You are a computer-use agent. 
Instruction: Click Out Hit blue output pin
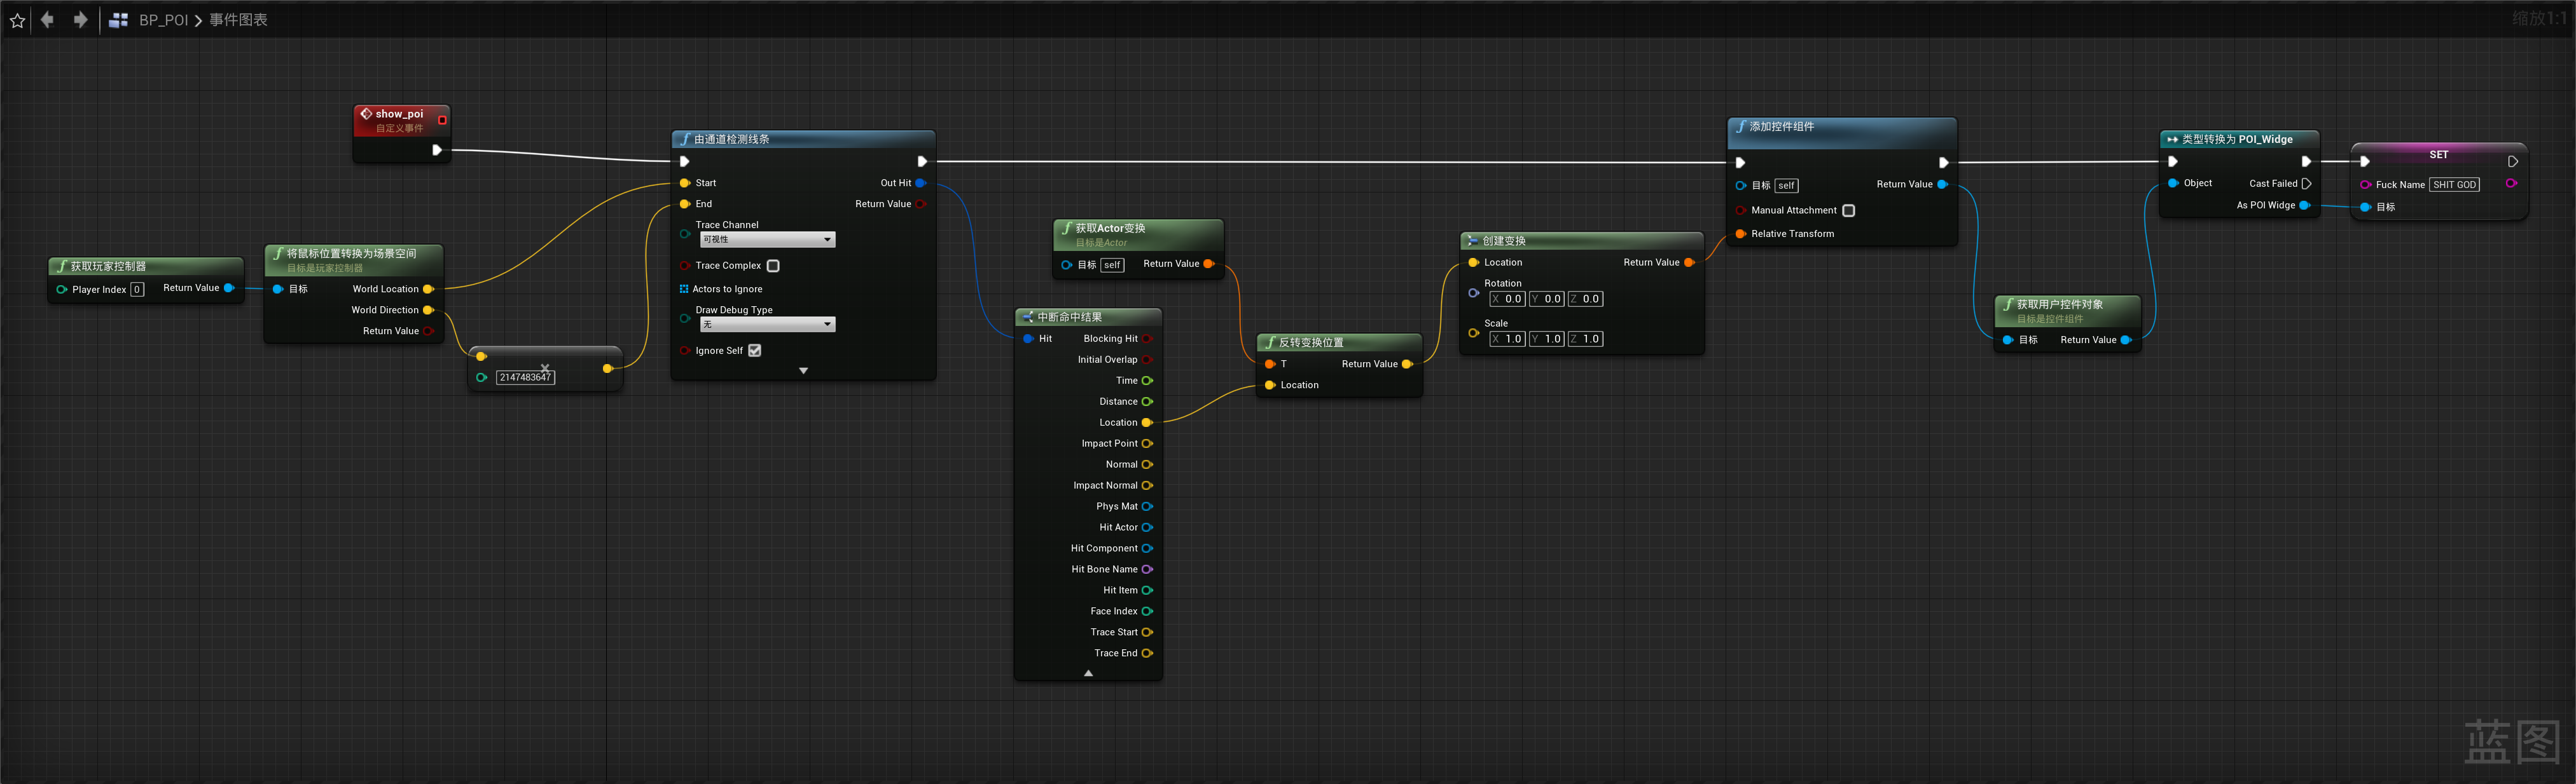pyautogui.click(x=920, y=183)
